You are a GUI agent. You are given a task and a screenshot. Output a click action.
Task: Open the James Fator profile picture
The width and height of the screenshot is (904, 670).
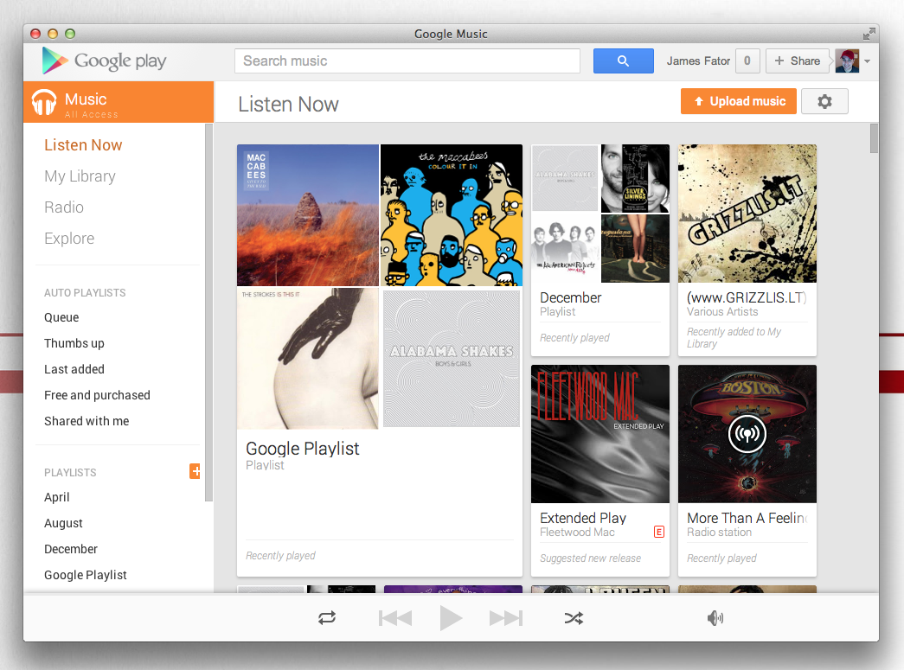(847, 61)
